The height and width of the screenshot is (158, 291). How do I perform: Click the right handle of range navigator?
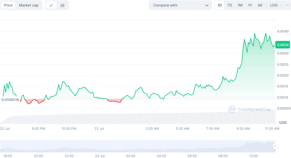coord(275,146)
